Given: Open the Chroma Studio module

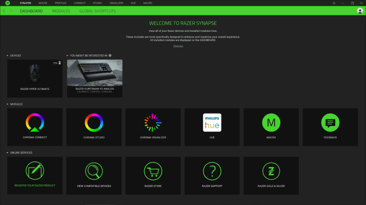Looking at the screenshot, I should tap(94, 127).
